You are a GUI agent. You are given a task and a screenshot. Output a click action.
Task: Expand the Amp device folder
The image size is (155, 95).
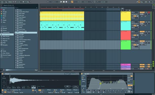pos(16,10)
